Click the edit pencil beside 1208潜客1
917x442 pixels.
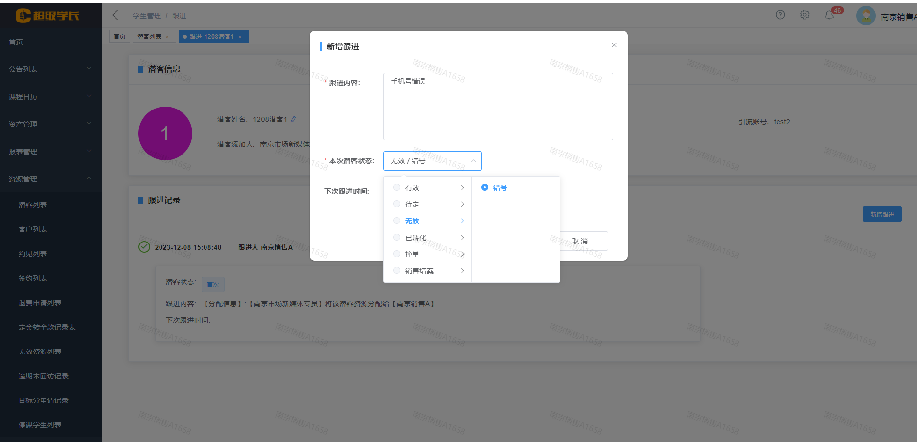(294, 119)
